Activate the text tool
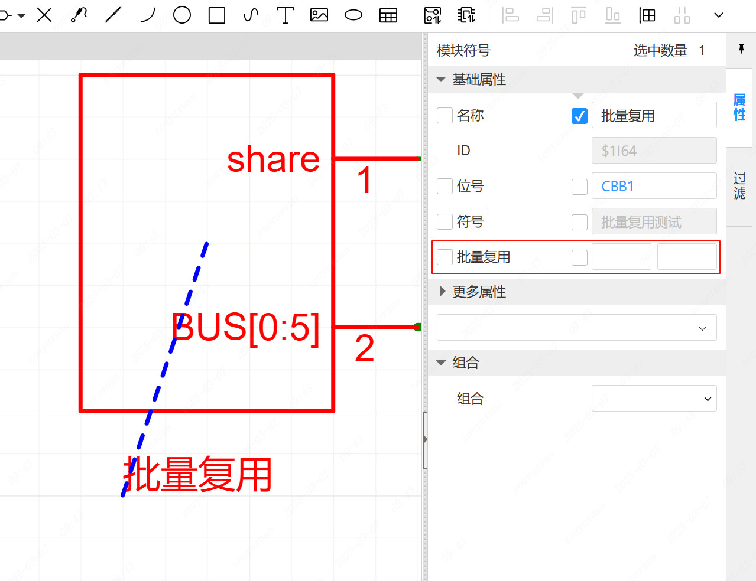Screen dimensions: 756x581 (x=285, y=15)
